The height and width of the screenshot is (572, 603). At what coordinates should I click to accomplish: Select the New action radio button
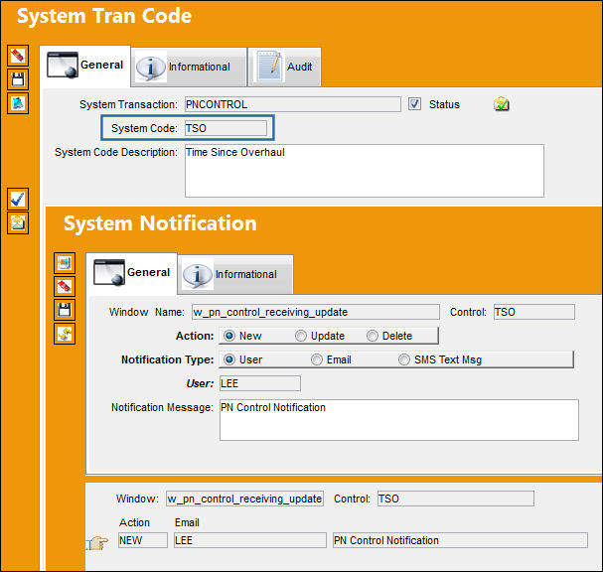(x=229, y=336)
